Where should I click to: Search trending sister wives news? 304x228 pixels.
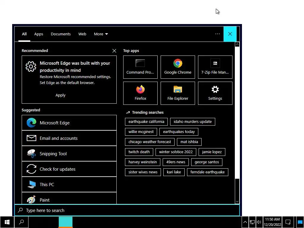143,172
